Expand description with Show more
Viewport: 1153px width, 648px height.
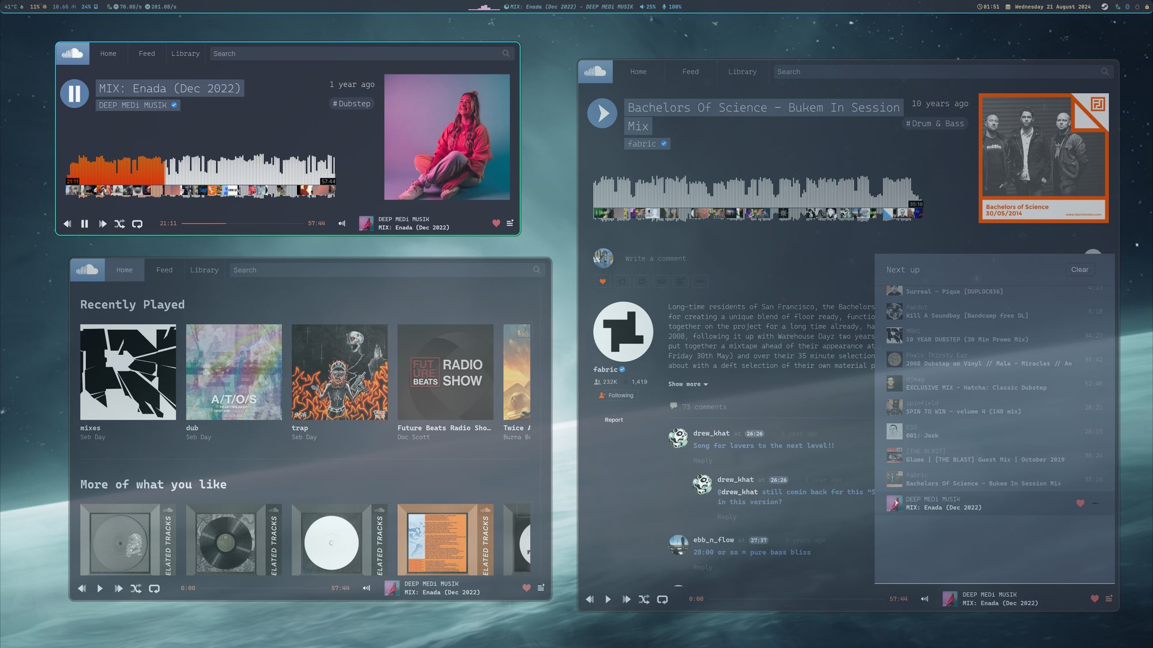coord(687,384)
